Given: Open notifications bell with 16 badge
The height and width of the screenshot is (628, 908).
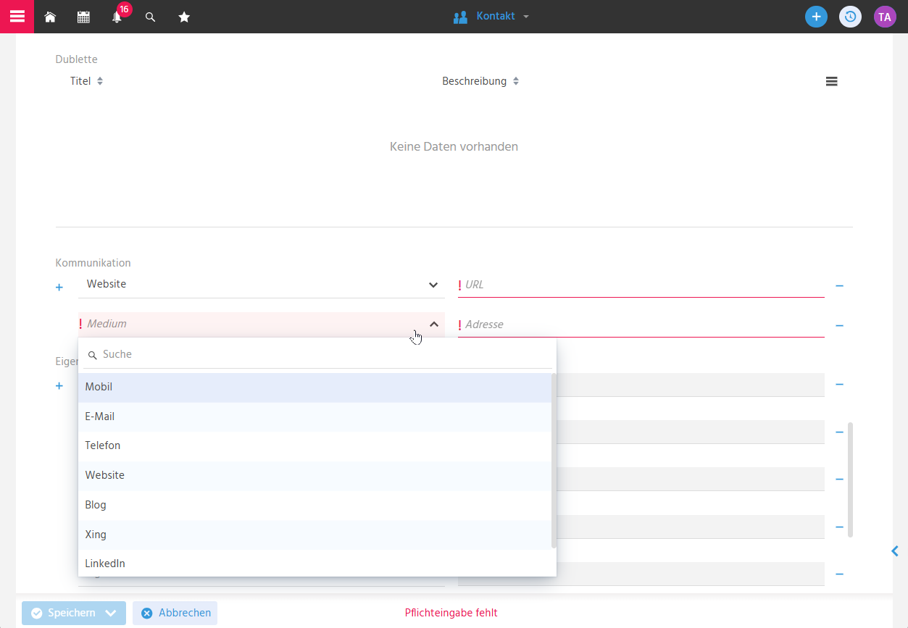Looking at the screenshot, I should 117,16.
